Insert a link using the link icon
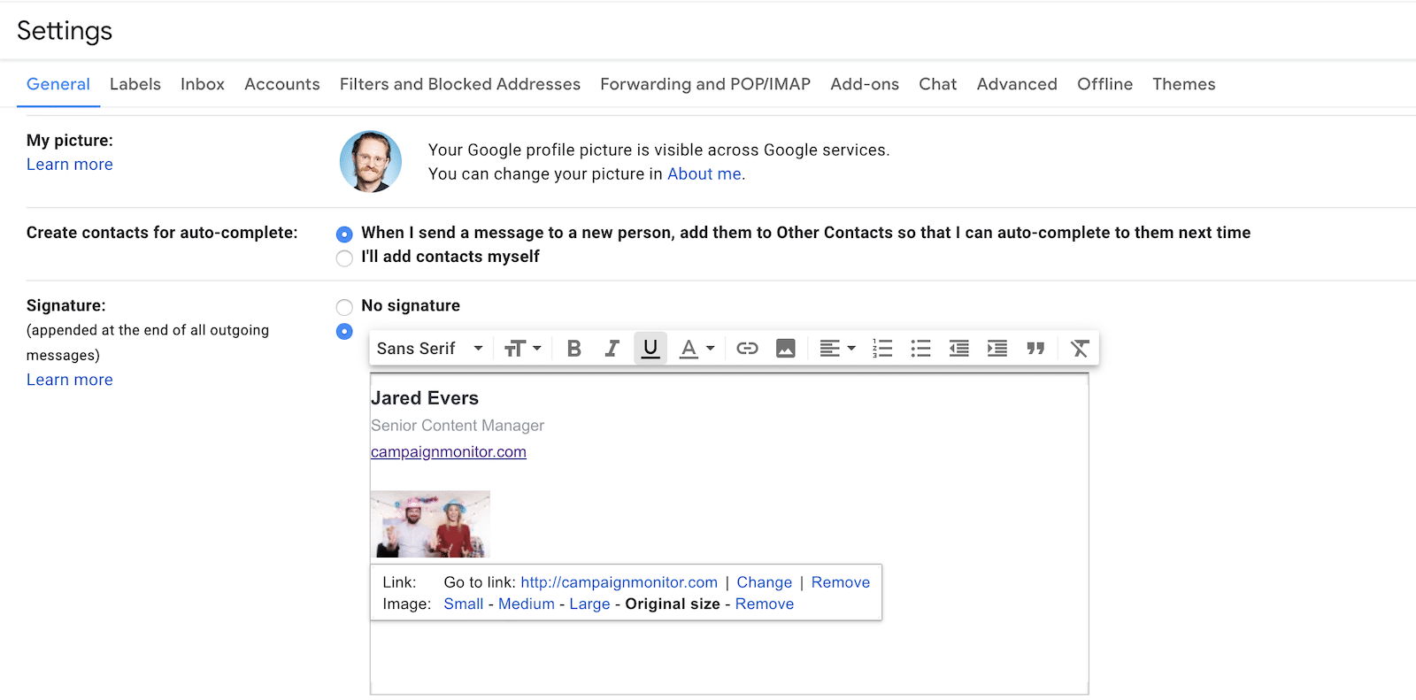 pos(747,349)
